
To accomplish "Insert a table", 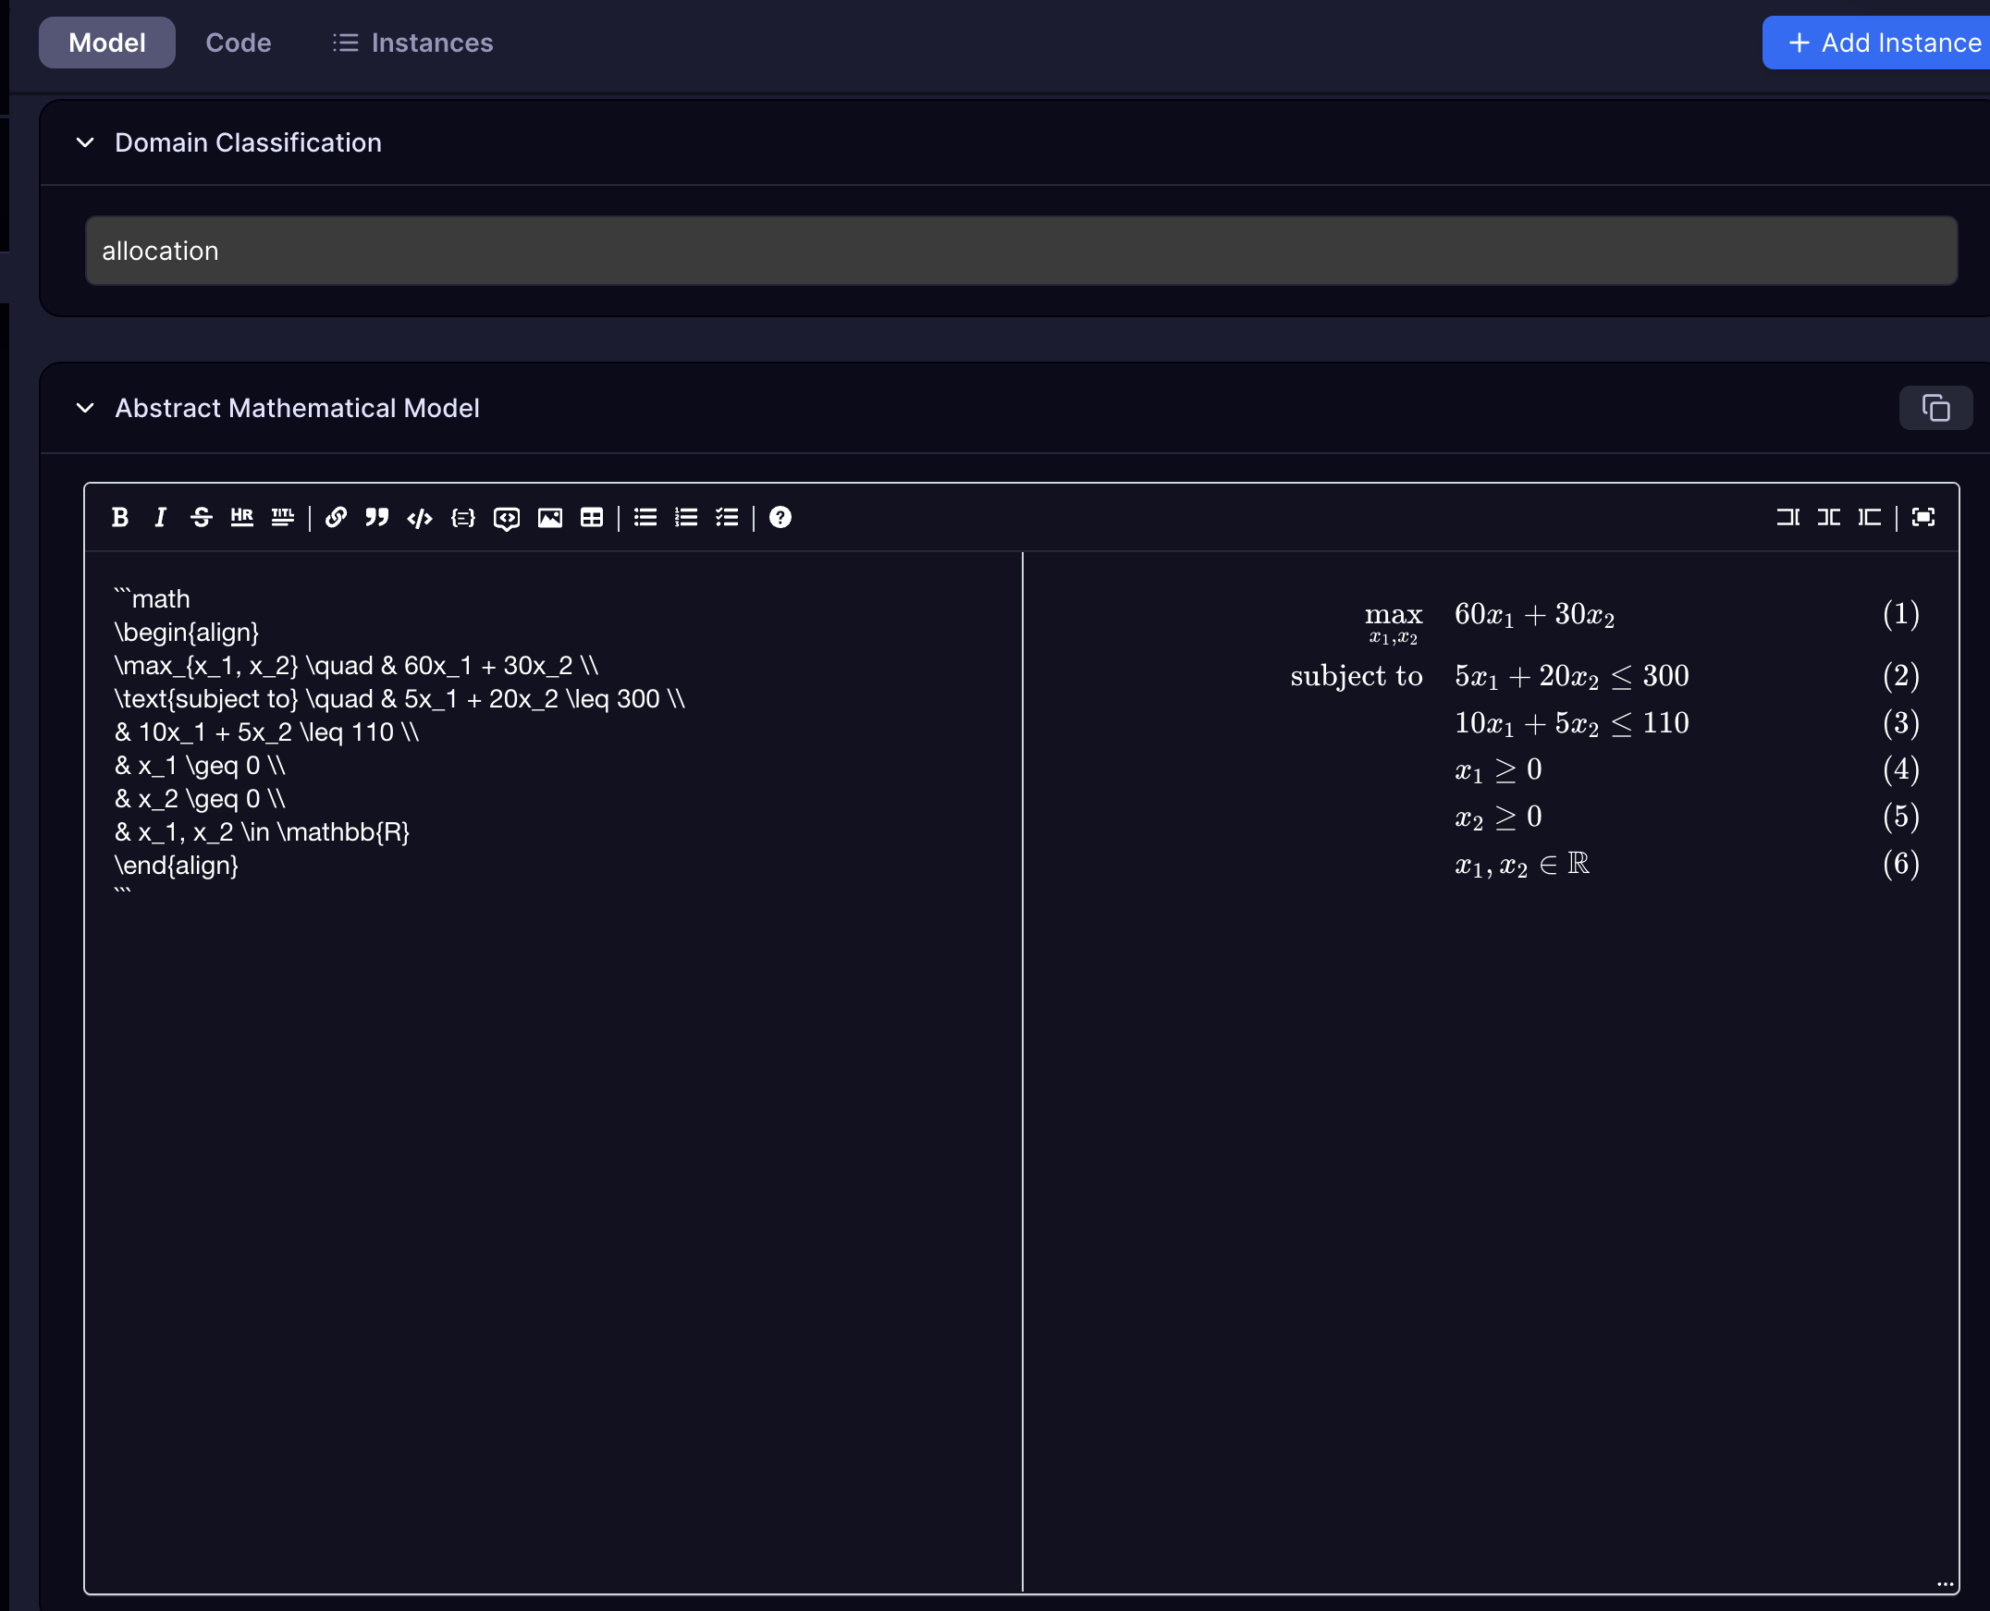I will 592,517.
